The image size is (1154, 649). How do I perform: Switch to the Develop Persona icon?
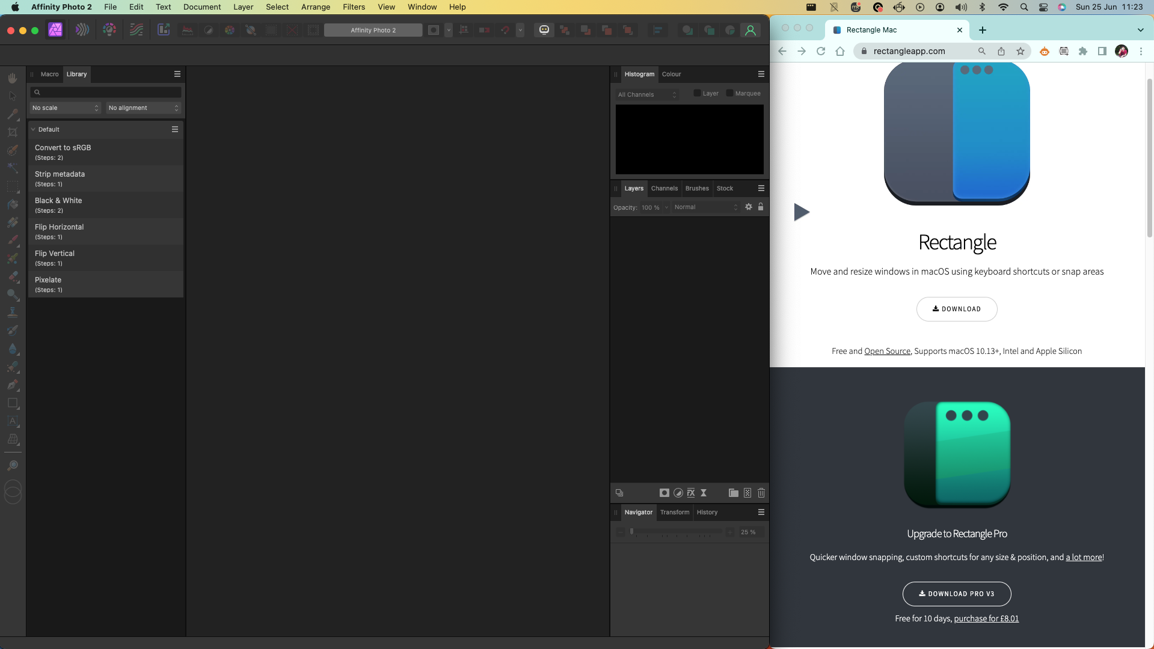click(109, 30)
